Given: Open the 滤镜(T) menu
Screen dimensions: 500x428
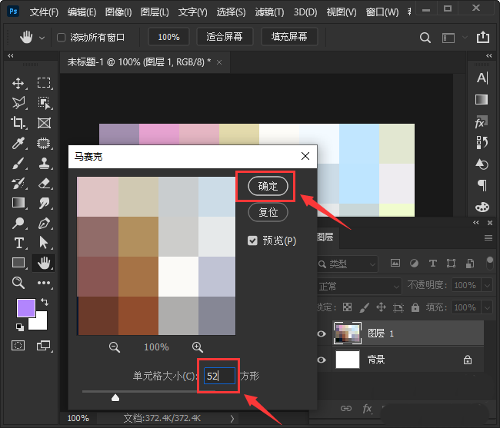Looking at the screenshot, I should pos(268,12).
